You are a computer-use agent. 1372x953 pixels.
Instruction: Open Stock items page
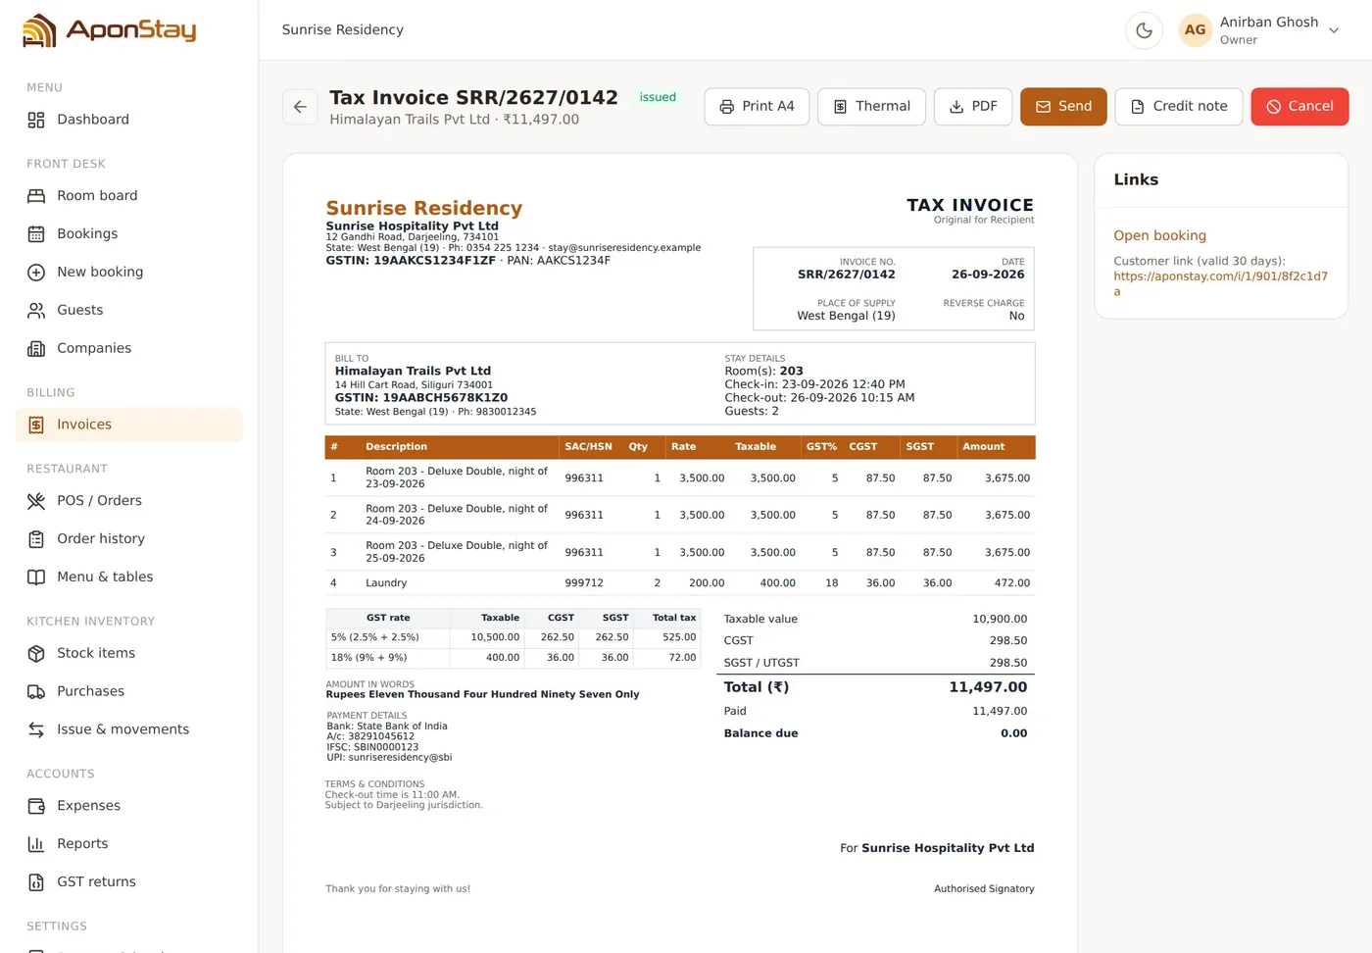(x=129, y=654)
